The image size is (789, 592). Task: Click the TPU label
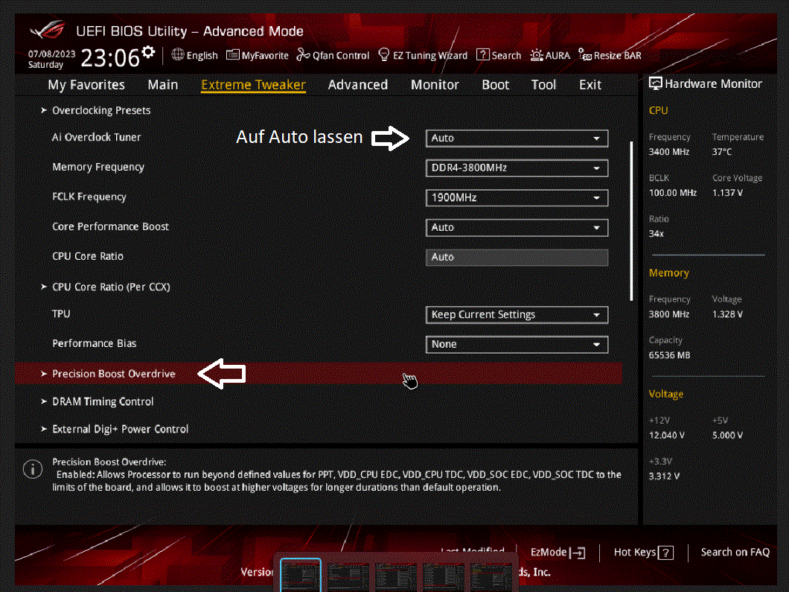point(61,313)
